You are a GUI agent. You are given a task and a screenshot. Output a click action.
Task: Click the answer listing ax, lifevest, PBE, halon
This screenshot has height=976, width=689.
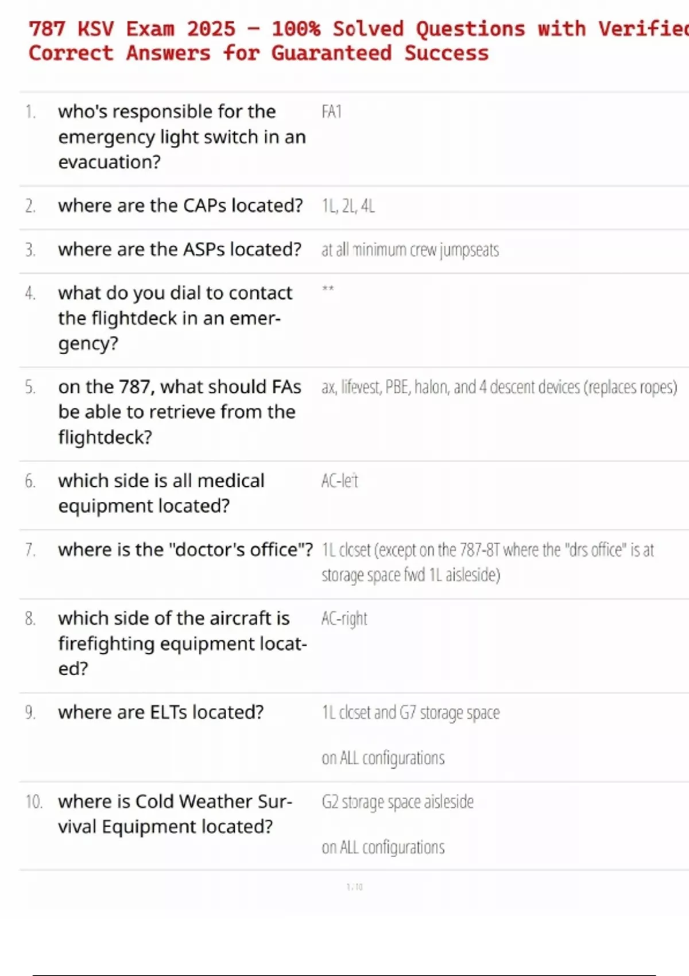point(498,387)
